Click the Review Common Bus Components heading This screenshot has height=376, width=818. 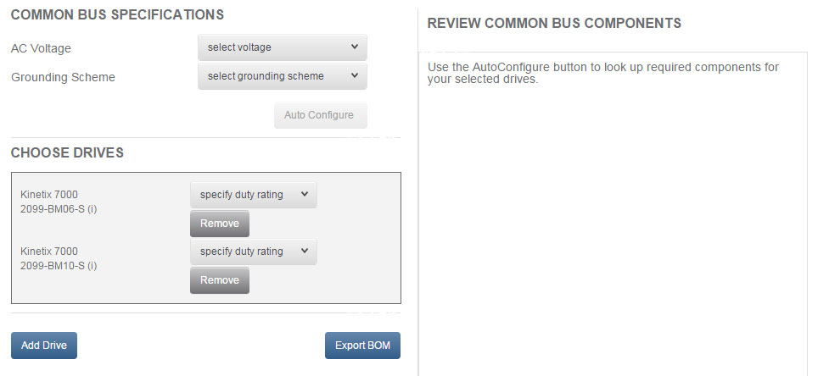[554, 24]
